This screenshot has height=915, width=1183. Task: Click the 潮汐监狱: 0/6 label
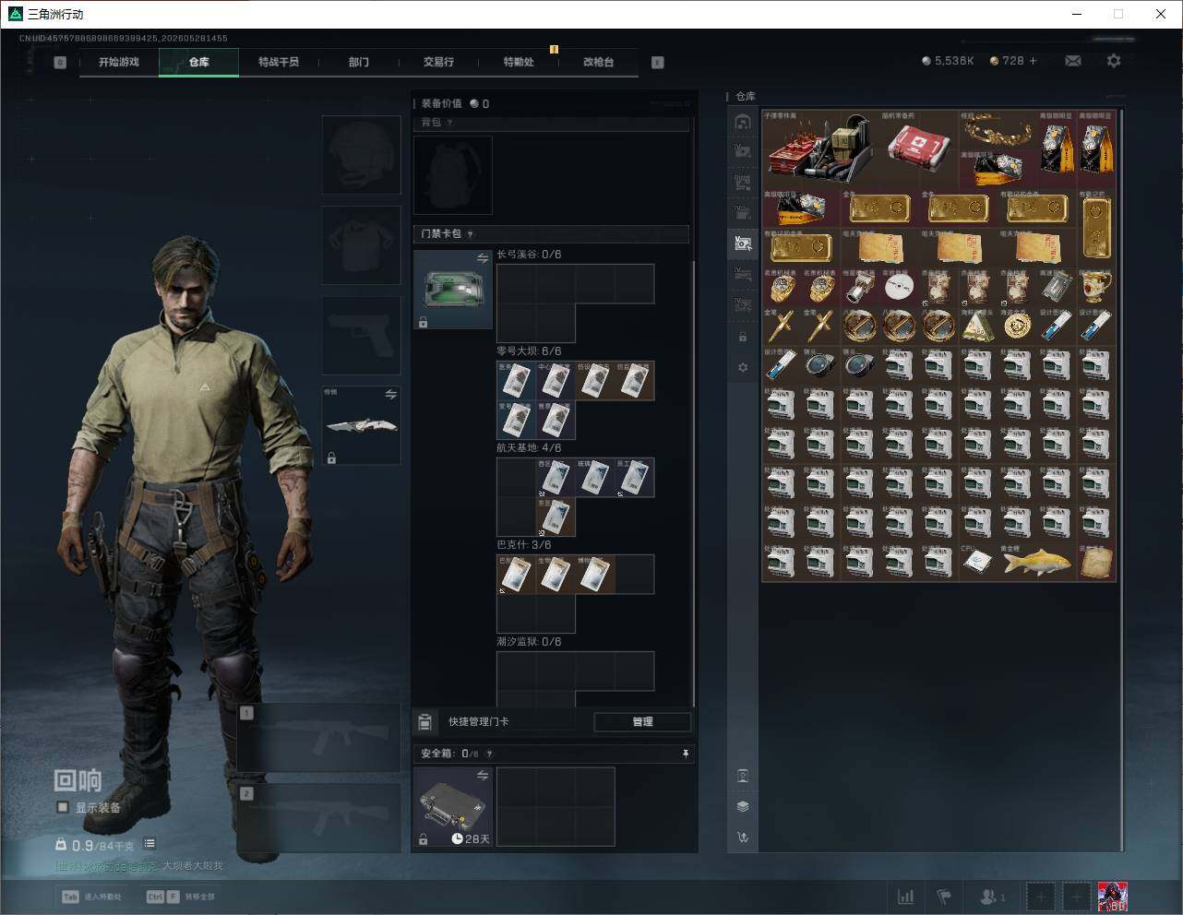529,642
